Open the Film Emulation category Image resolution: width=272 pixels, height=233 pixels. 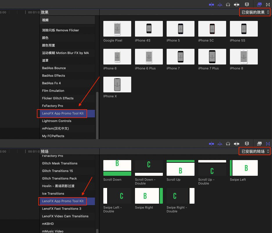(67, 91)
